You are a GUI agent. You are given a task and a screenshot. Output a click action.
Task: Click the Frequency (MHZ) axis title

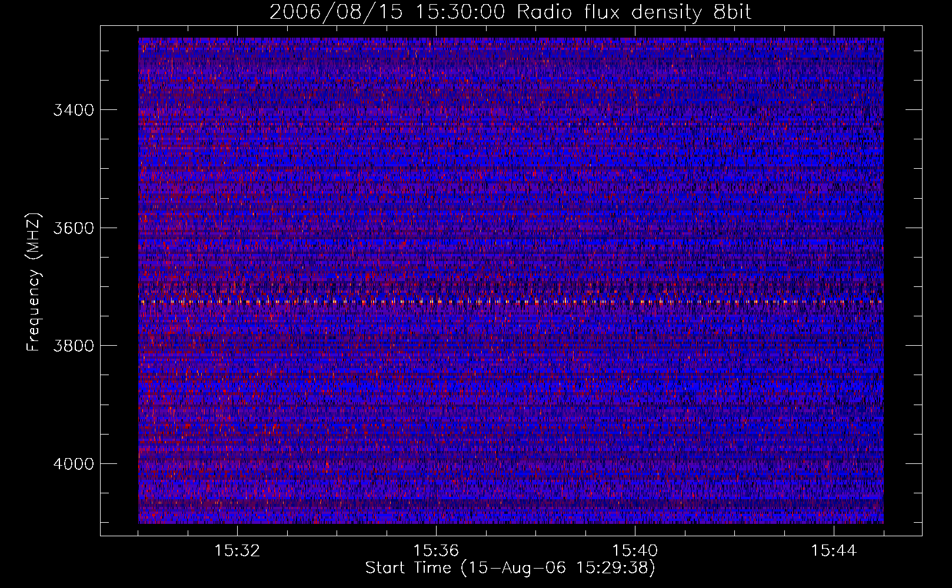[34, 282]
